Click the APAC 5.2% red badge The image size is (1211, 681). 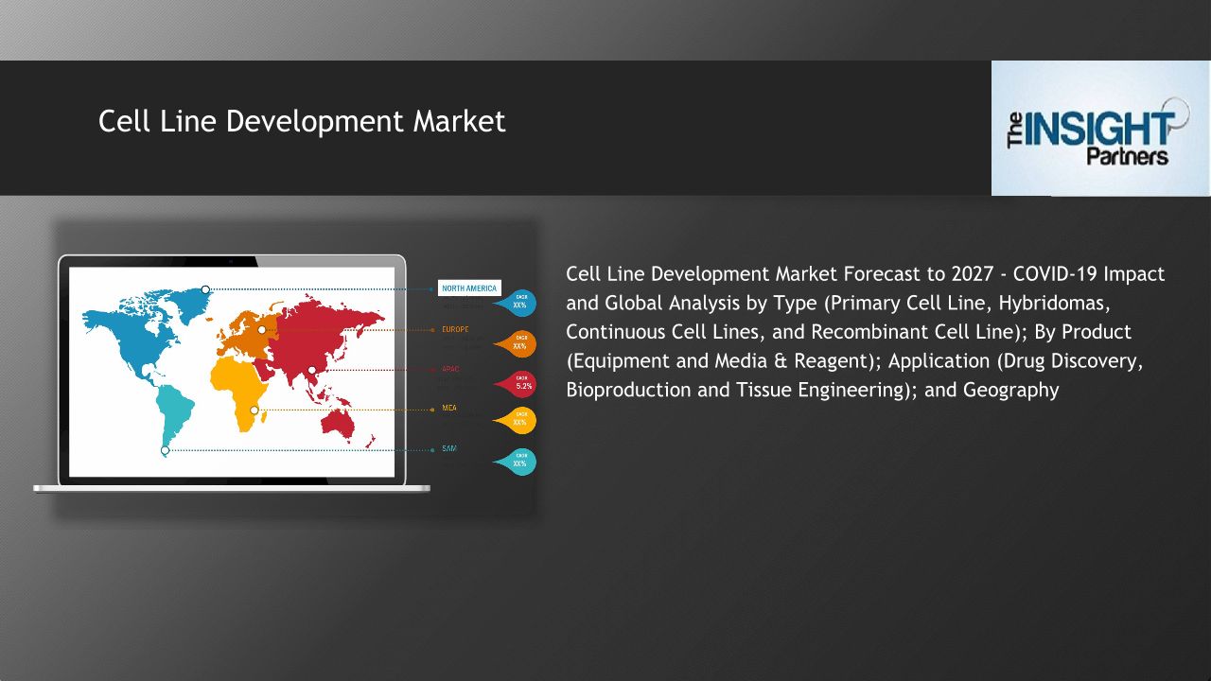[519, 384]
